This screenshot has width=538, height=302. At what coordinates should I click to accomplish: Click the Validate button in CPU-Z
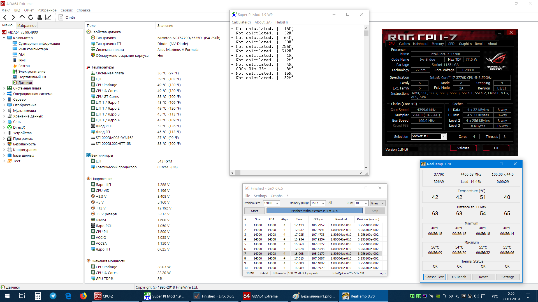pyautogui.click(x=463, y=148)
